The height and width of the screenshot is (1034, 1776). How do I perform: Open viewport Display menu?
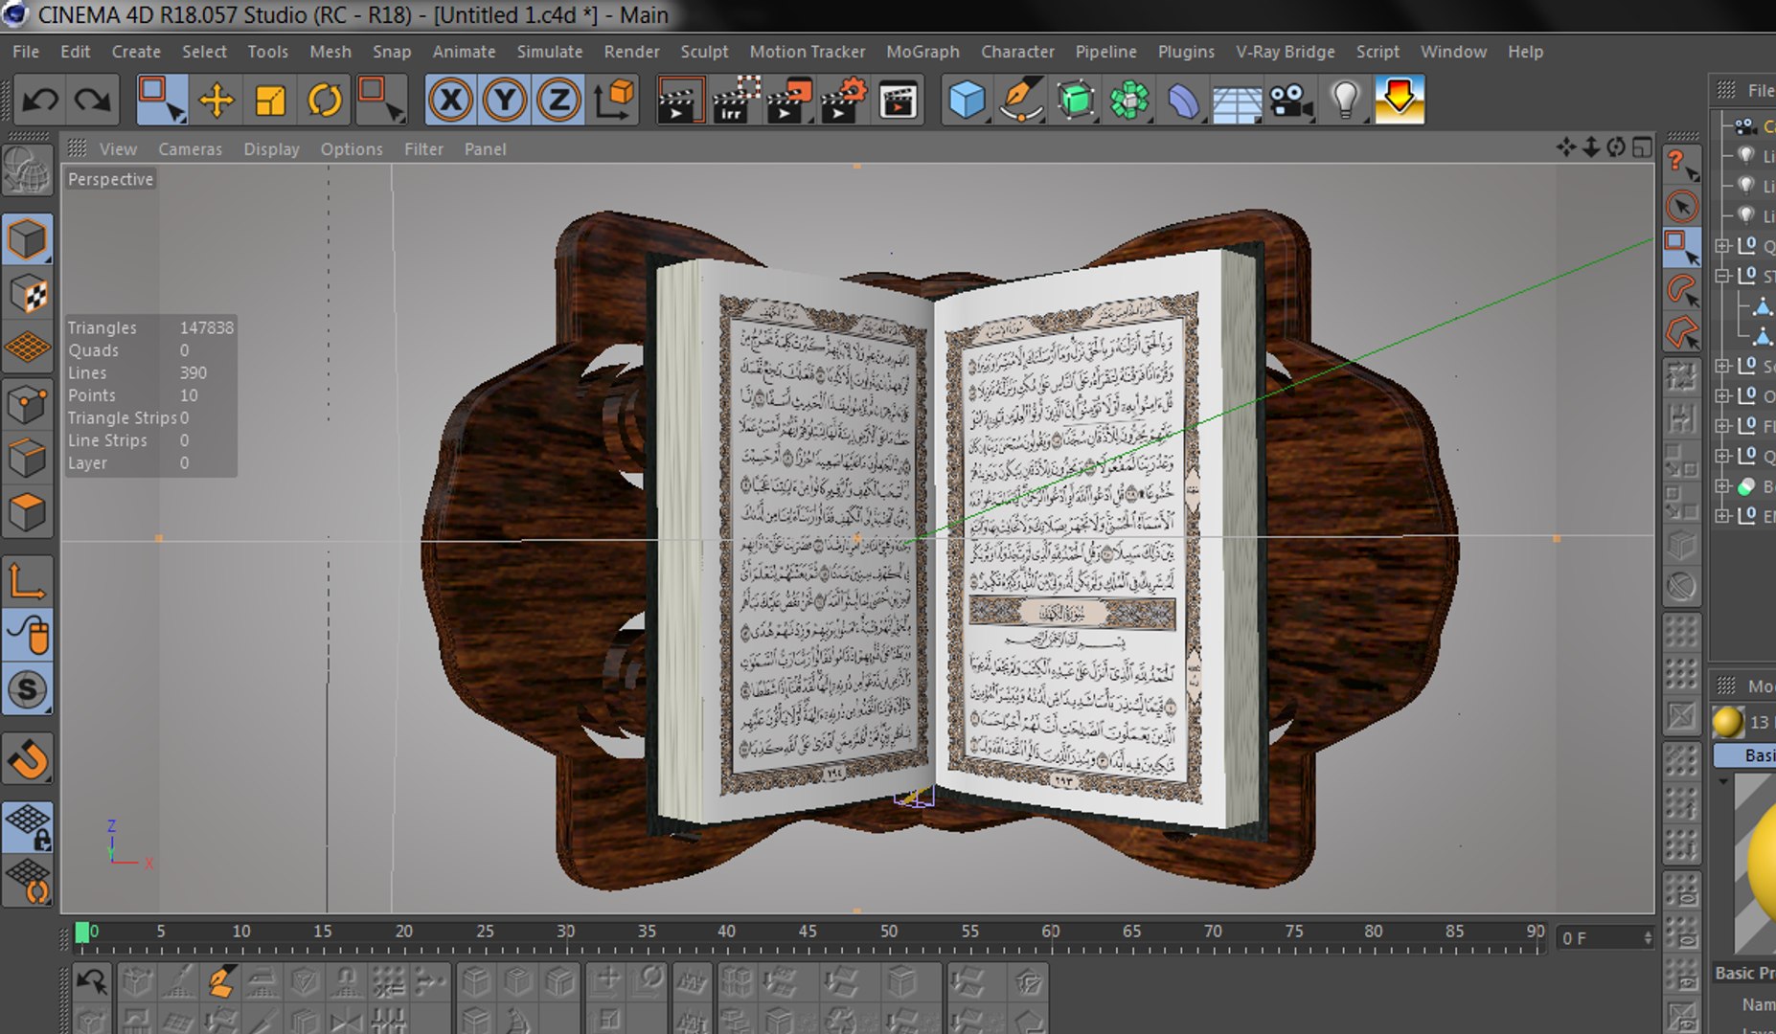click(x=271, y=149)
